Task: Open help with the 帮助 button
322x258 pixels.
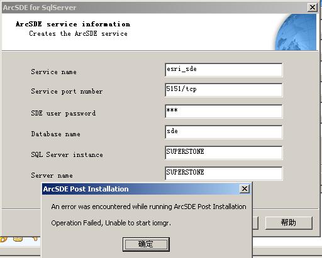Action: coord(289,223)
